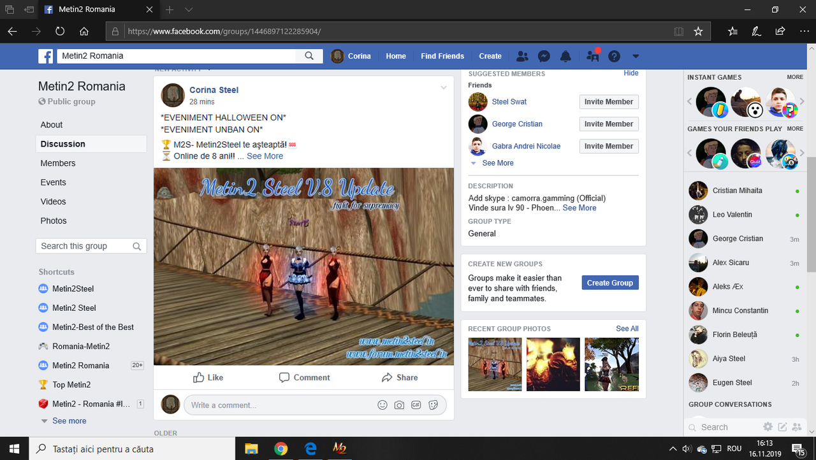The image size is (816, 460).
Task: Open the Windows notification center icon
Action: point(798,449)
